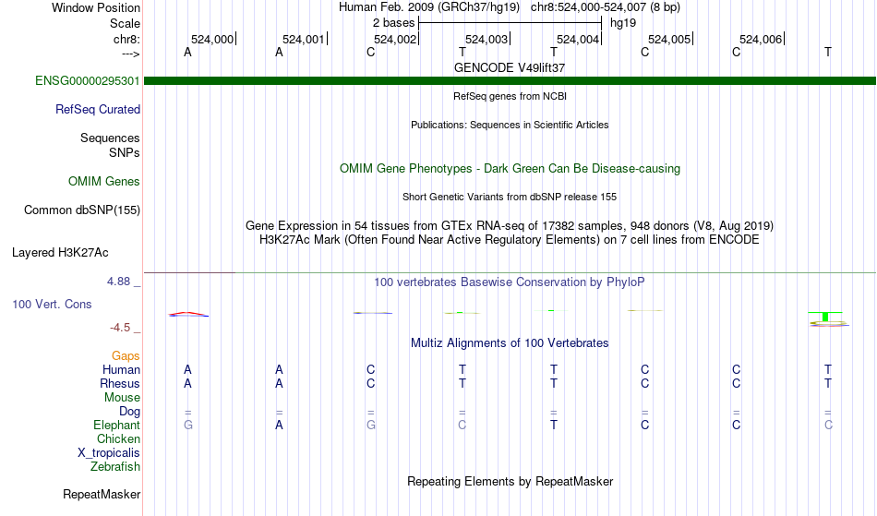
Task: Click the RepeatMasker track label
Action: pos(102,495)
